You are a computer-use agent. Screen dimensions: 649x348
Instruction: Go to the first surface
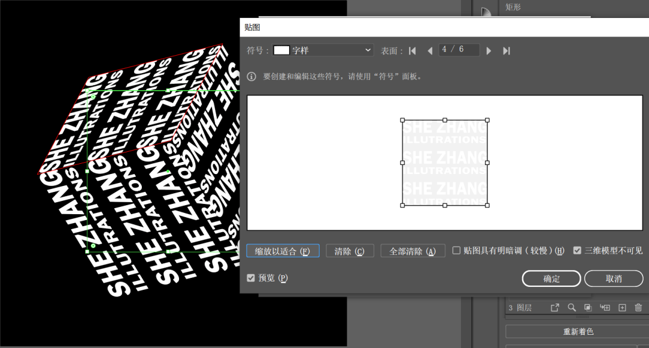(x=412, y=51)
